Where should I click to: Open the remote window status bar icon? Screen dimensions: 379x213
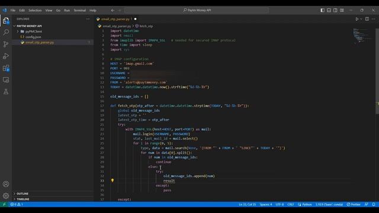tap(4, 204)
